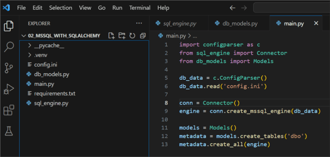
Task: Click Python icon on sql_engine.py tab
Action: (x=158, y=23)
